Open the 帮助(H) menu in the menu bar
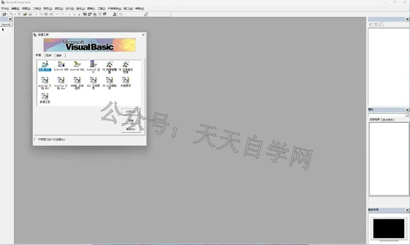Image resolution: width=410 pixels, height=245 pixels. 140,9
